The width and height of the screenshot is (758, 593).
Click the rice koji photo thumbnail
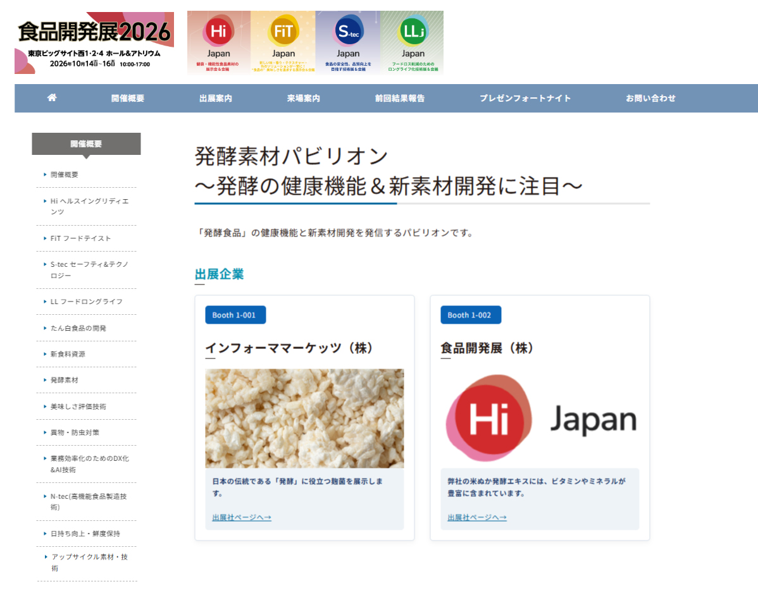pos(304,418)
